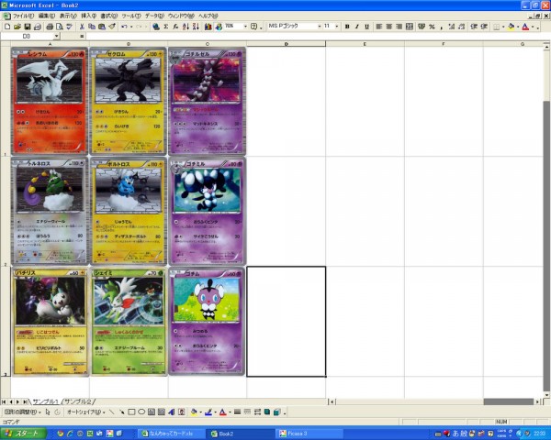Open the Paste Function fx dialog

175,27
